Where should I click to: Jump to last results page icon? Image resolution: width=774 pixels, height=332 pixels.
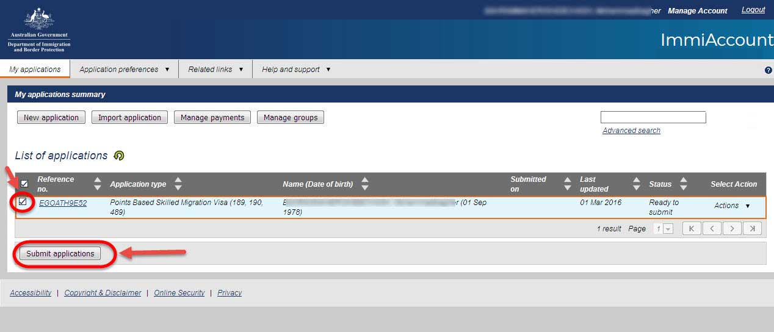point(752,228)
